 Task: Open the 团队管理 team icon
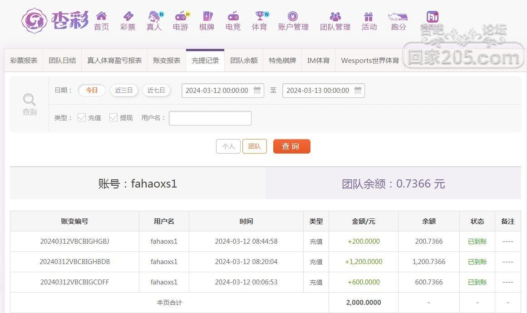335,17
